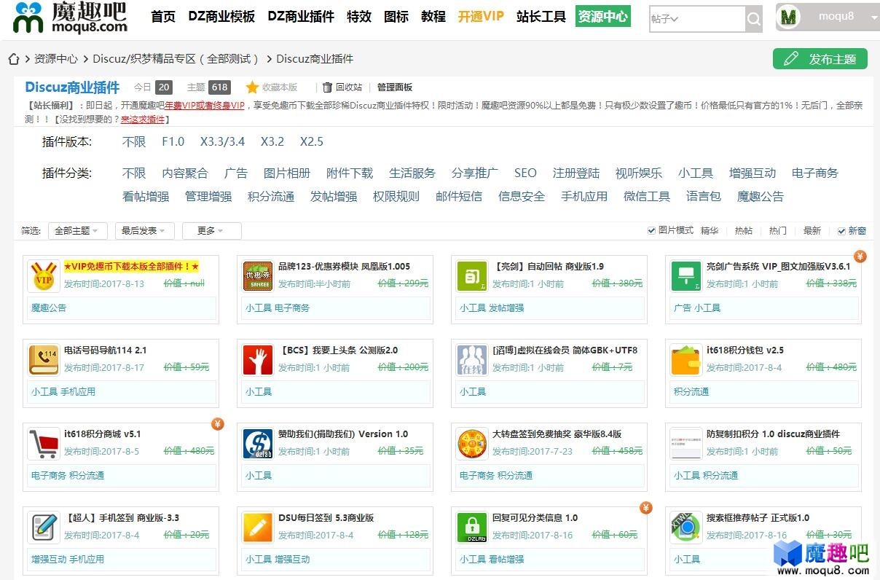Filter plugin category by 手机应用
This screenshot has width=880, height=580.
pyautogui.click(x=584, y=197)
